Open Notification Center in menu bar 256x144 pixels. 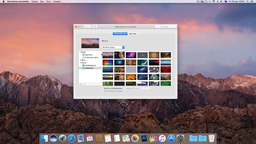(x=252, y=2)
